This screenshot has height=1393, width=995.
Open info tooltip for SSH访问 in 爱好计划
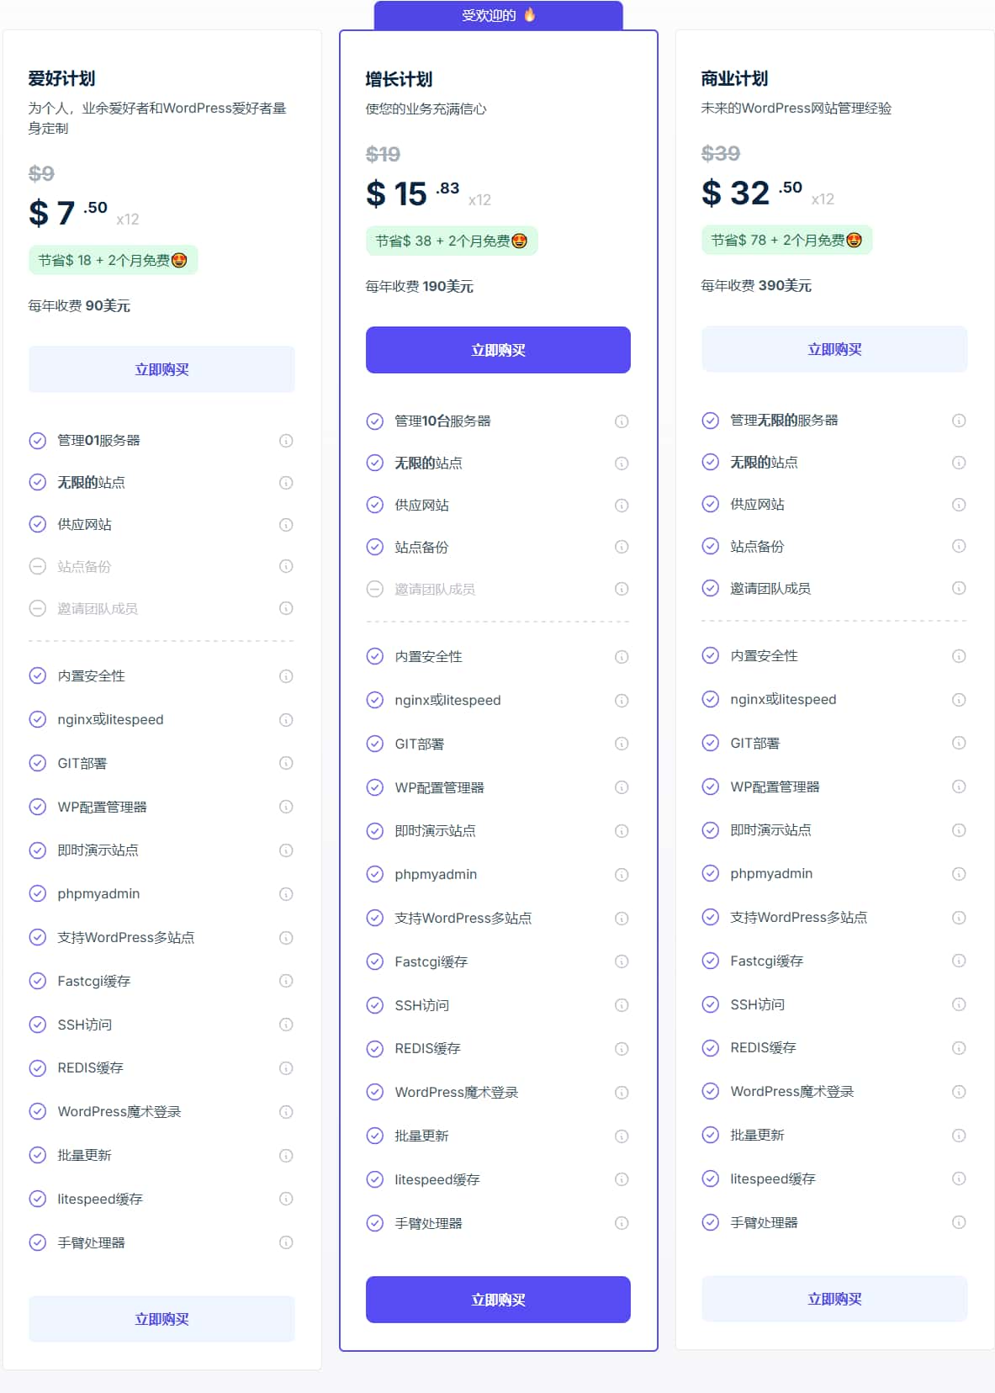(286, 1025)
